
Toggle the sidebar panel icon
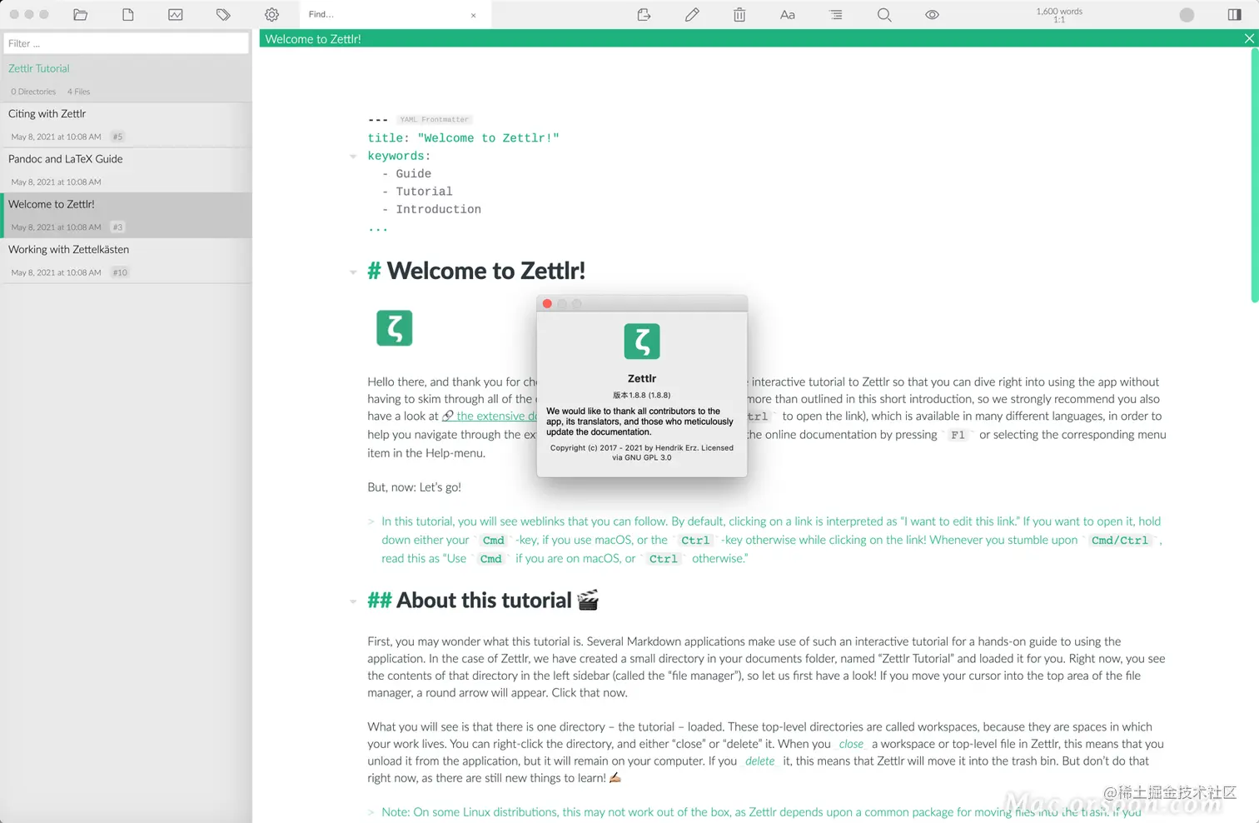[1235, 14]
